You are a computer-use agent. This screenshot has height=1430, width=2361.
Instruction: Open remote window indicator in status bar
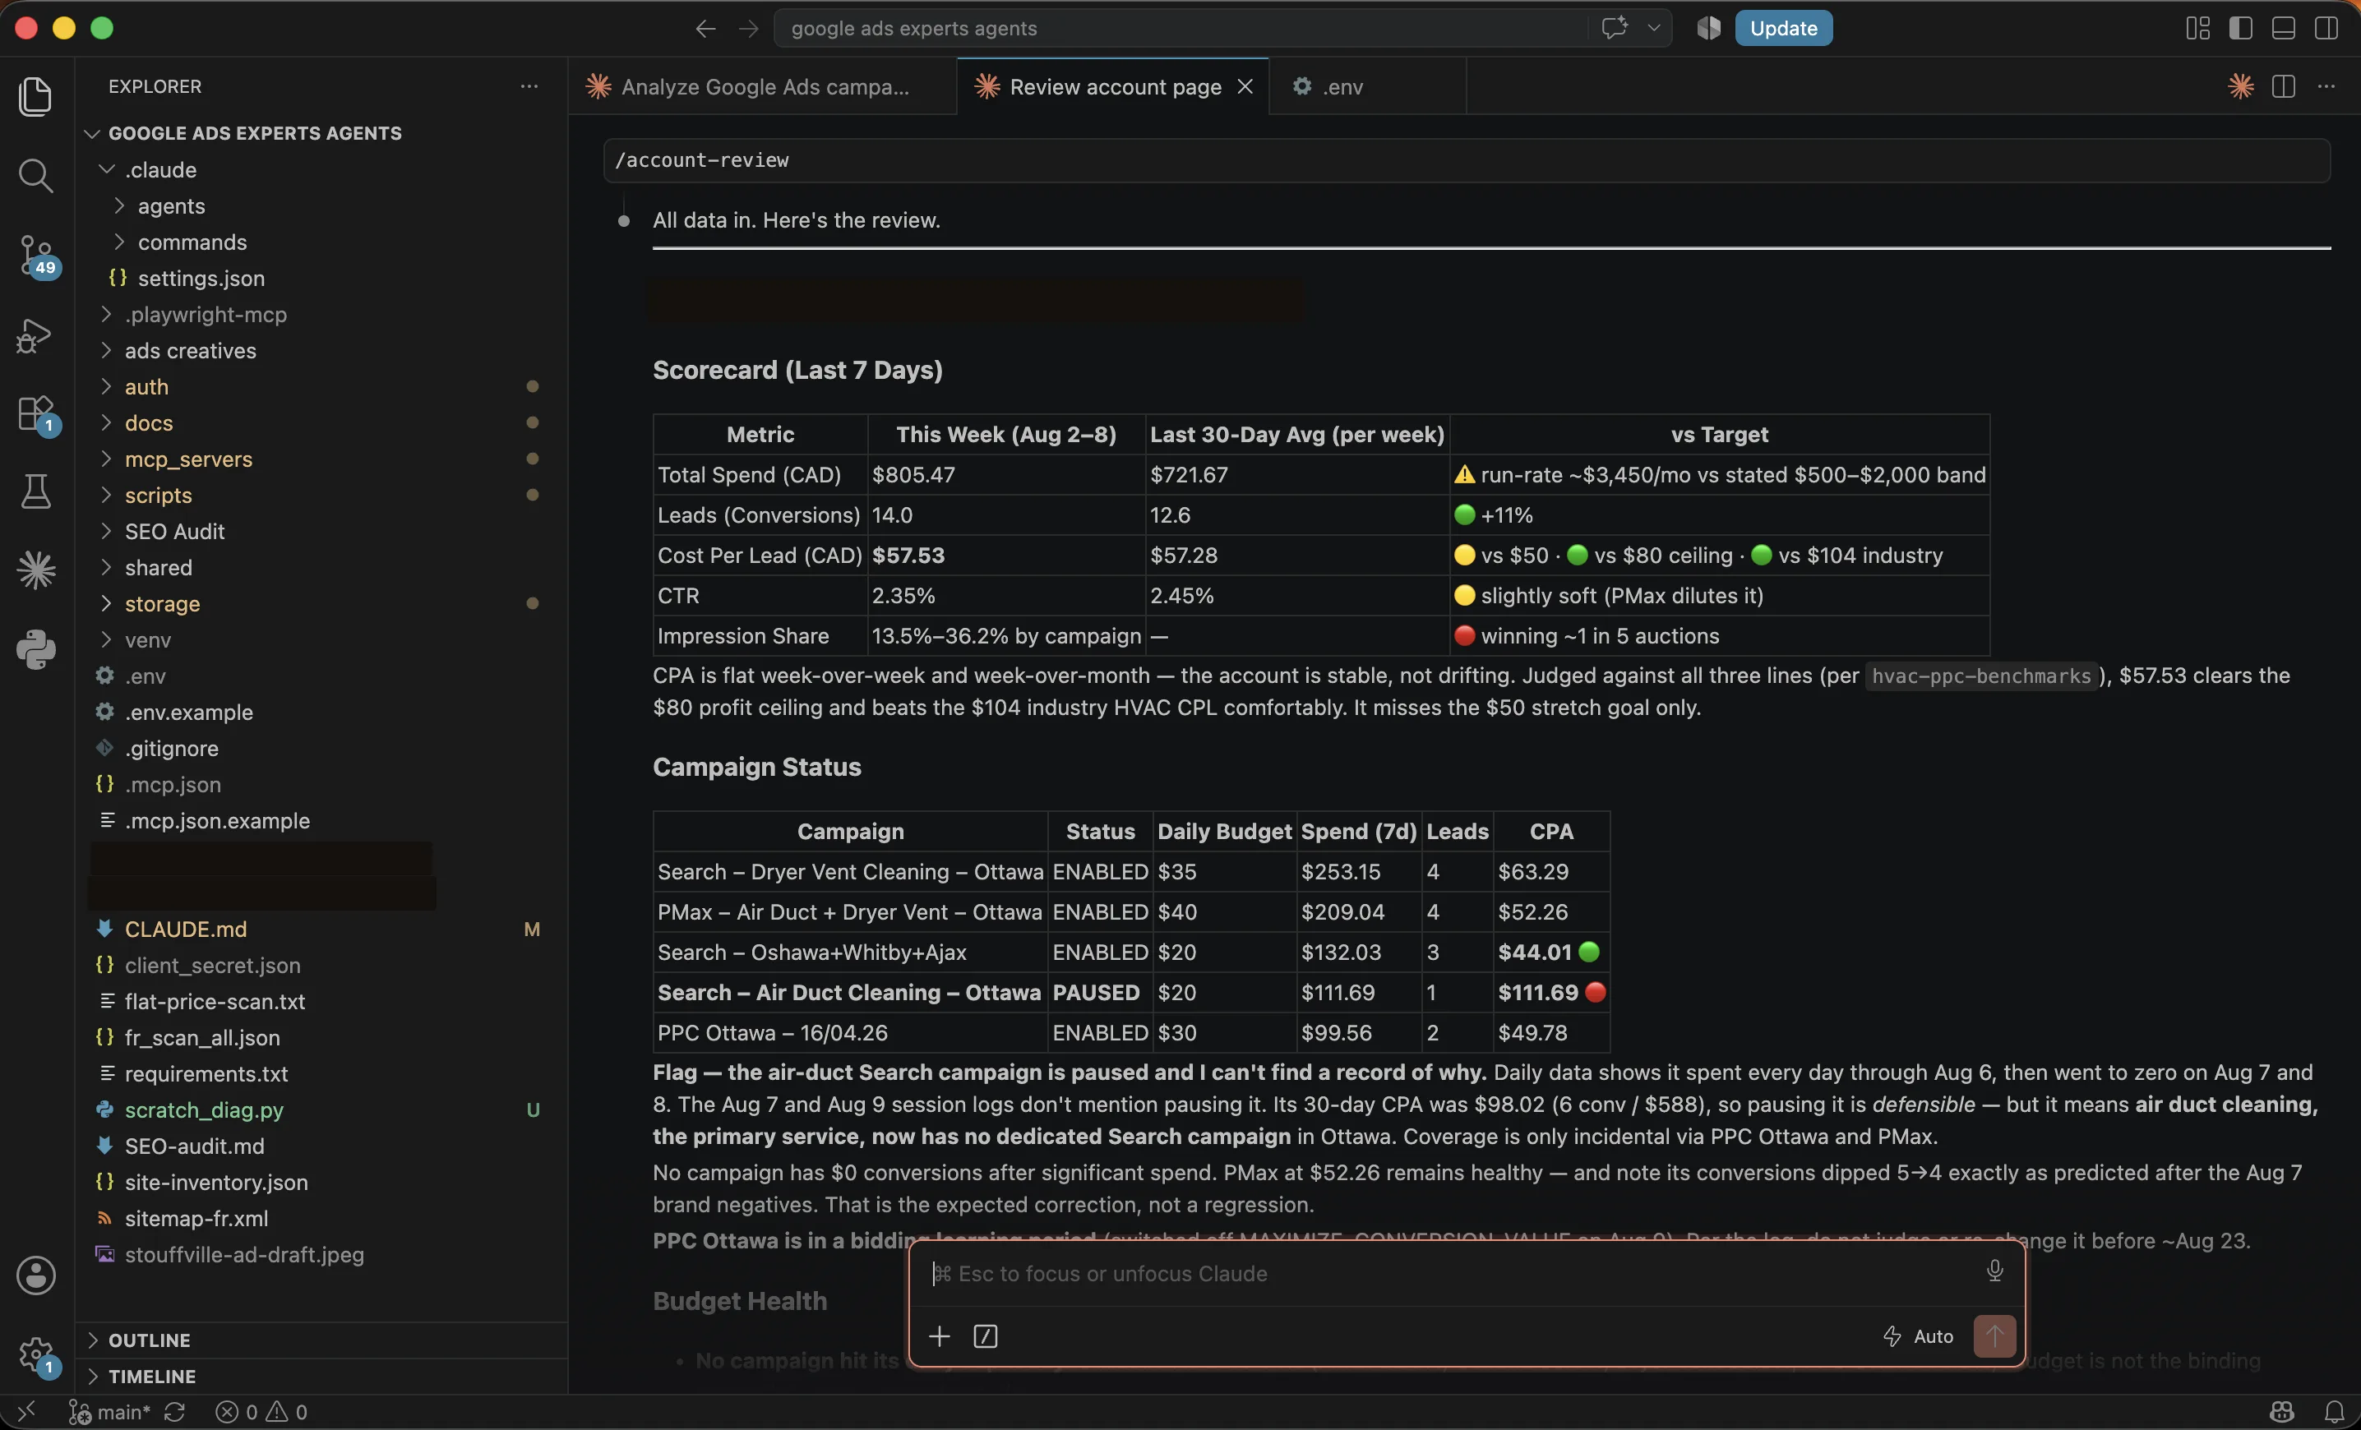coord(25,1411)
